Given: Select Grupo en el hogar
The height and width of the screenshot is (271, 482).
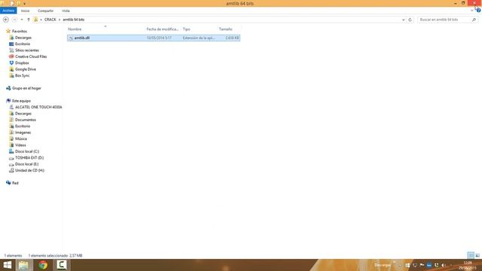Looking at the screenshot, I should [x=26, y=88].
